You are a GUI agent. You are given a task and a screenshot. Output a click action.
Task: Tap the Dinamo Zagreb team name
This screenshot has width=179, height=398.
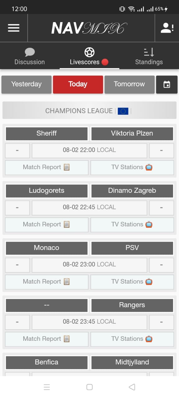tap(132, 191)
